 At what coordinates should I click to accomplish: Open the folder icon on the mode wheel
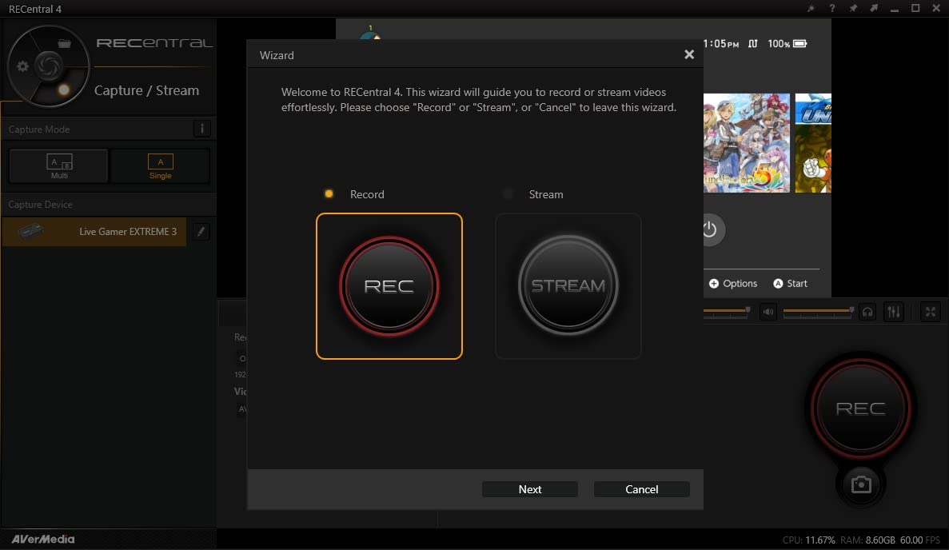click(64, 43)
